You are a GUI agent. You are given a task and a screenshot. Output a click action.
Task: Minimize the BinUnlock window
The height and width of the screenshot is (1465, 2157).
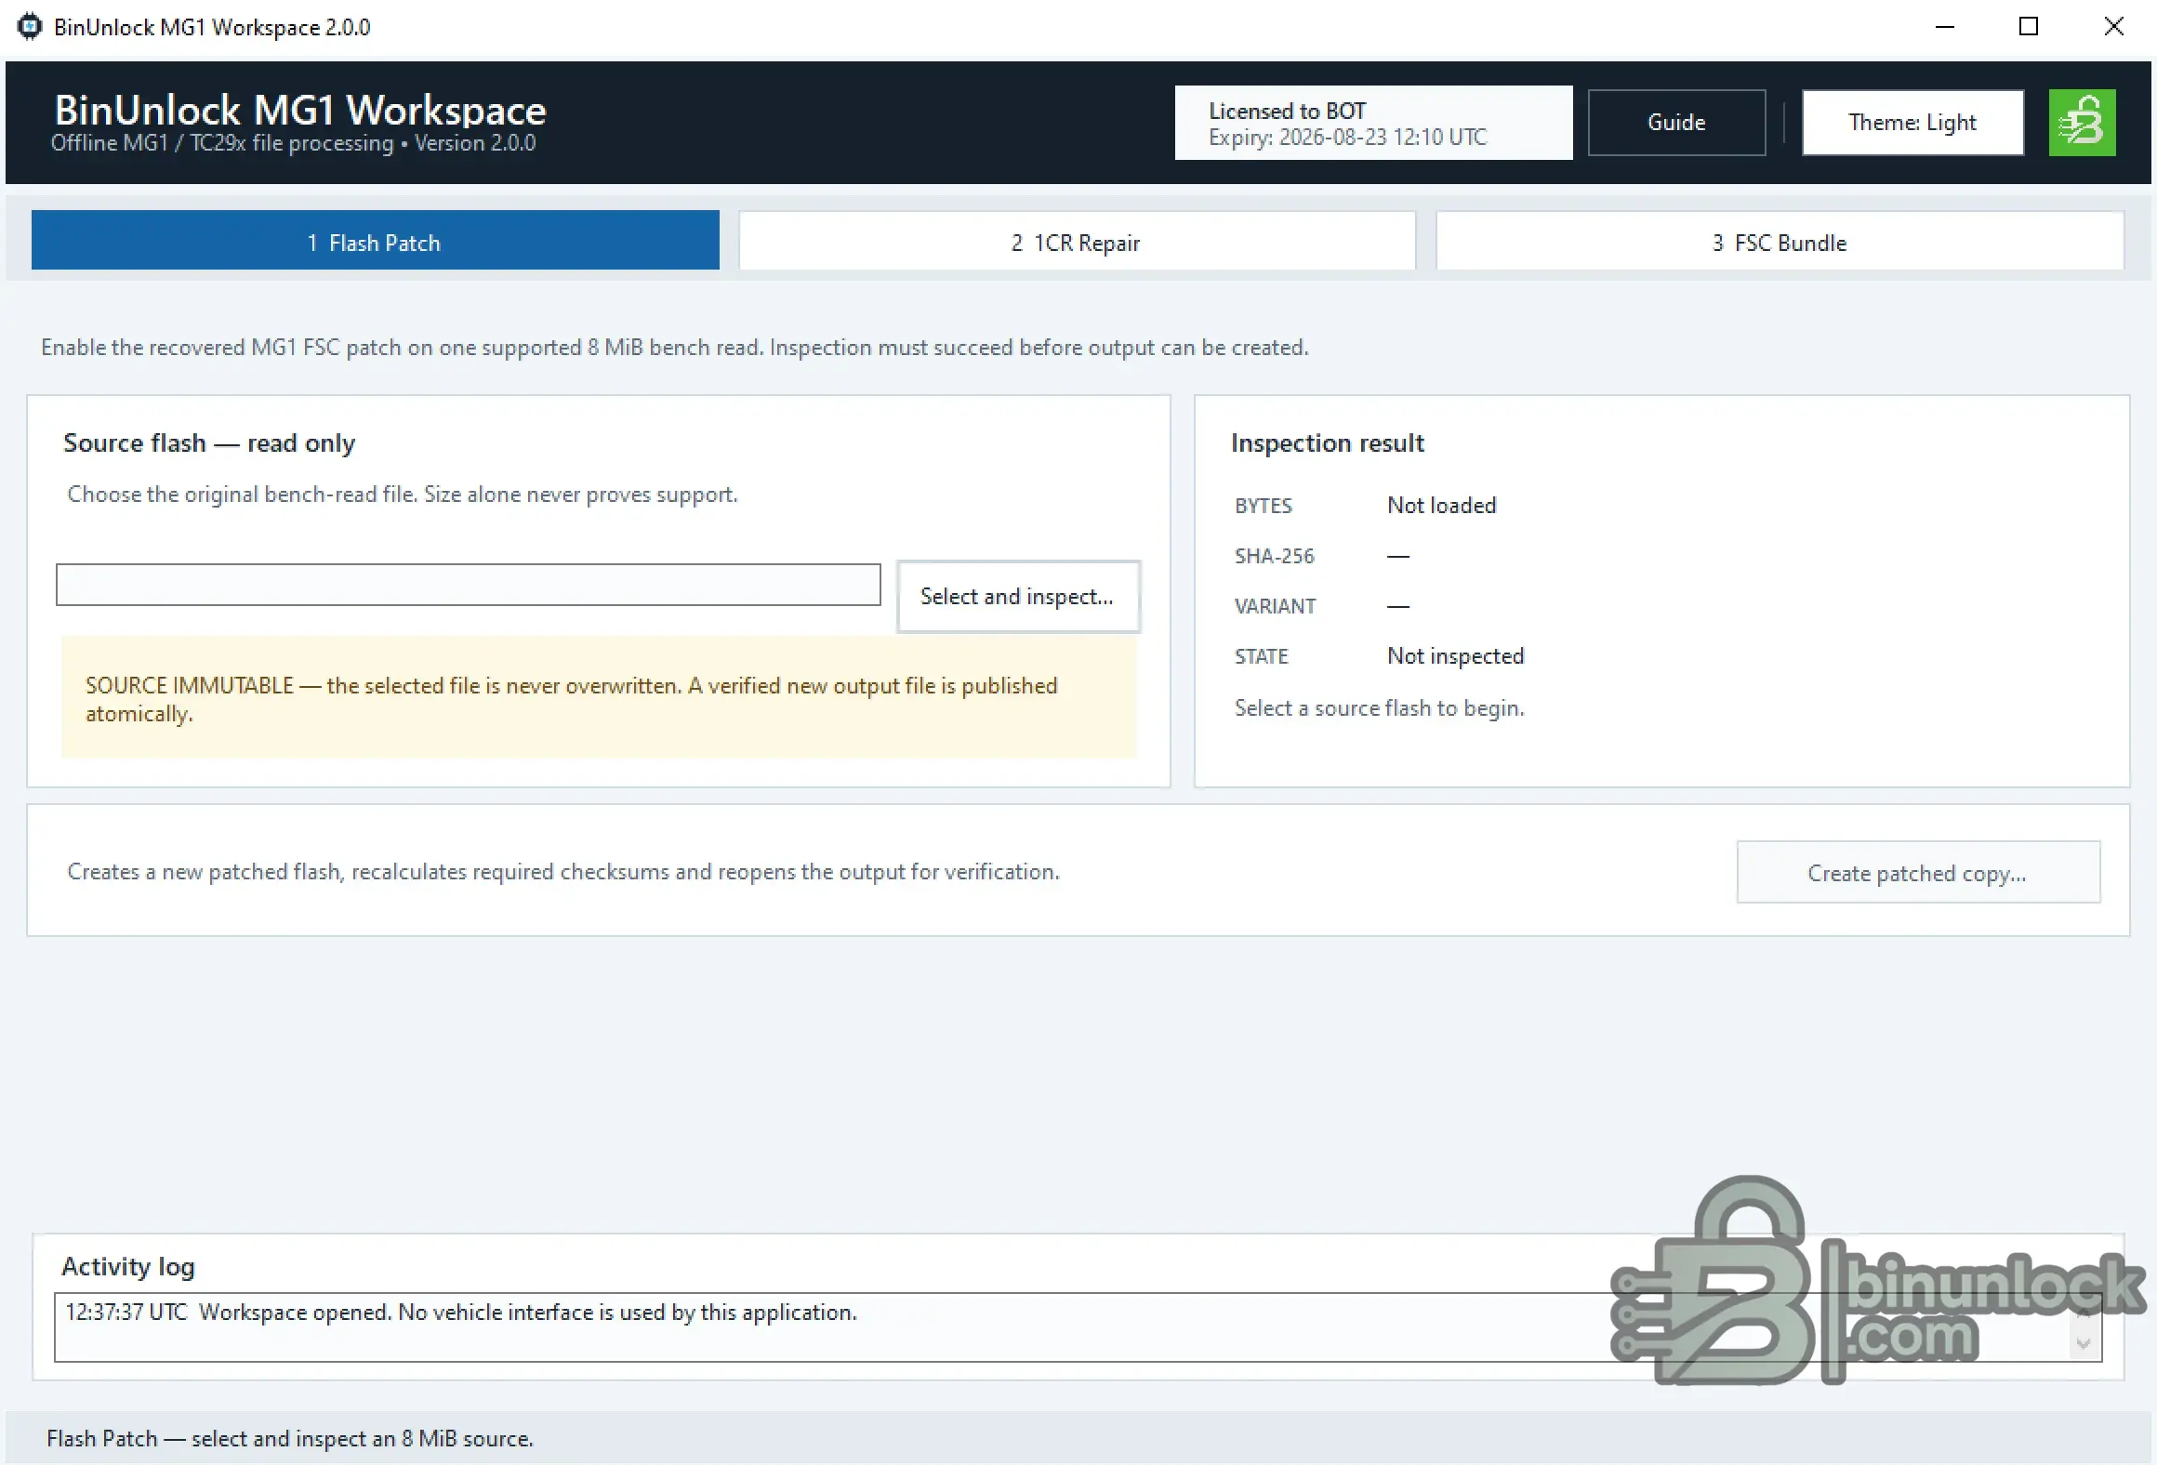coord(1944,27)
